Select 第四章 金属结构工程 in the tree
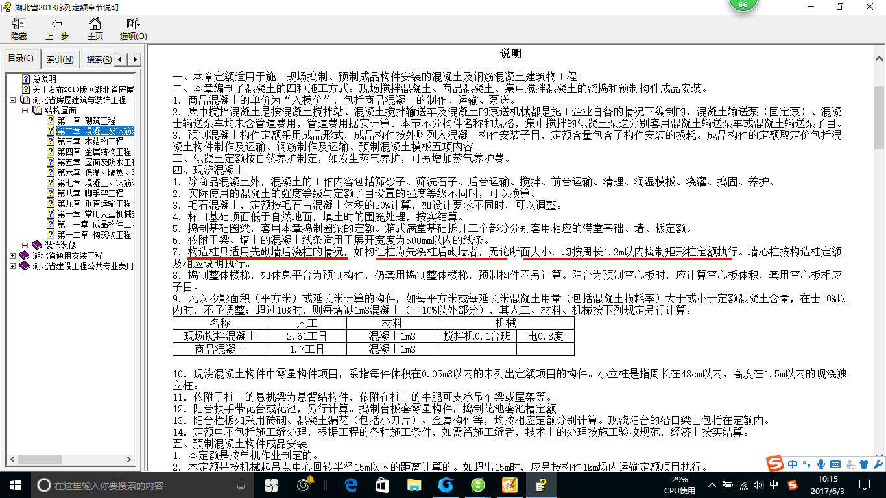Viewport: 886px width, 498px height. 94,152
